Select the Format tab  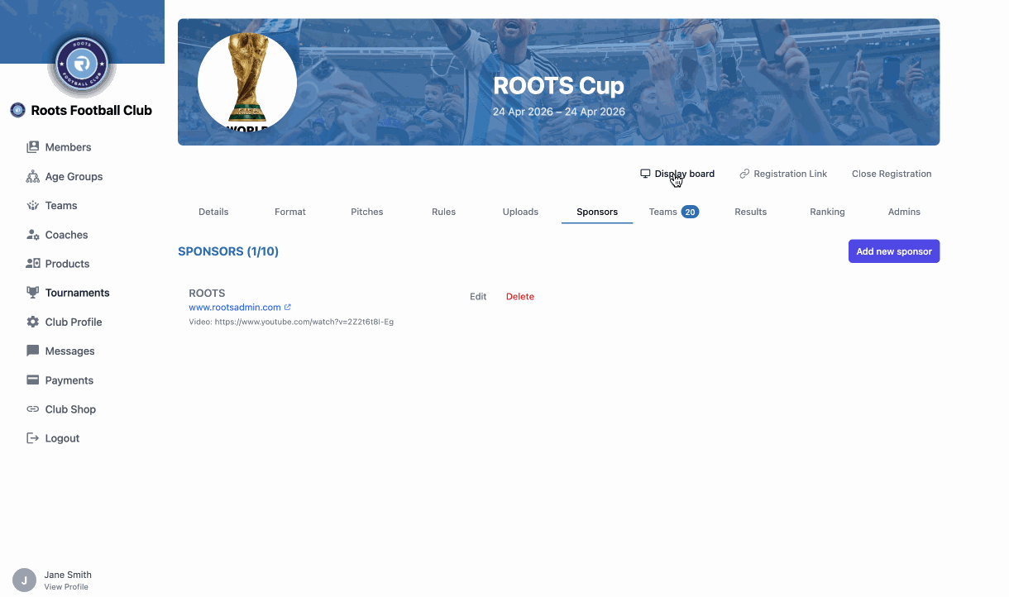coord(290,212)
